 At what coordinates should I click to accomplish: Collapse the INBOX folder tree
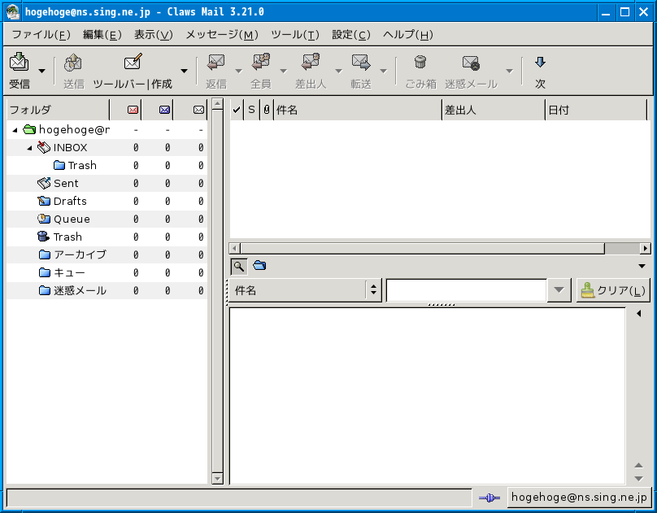click(29, 148)
